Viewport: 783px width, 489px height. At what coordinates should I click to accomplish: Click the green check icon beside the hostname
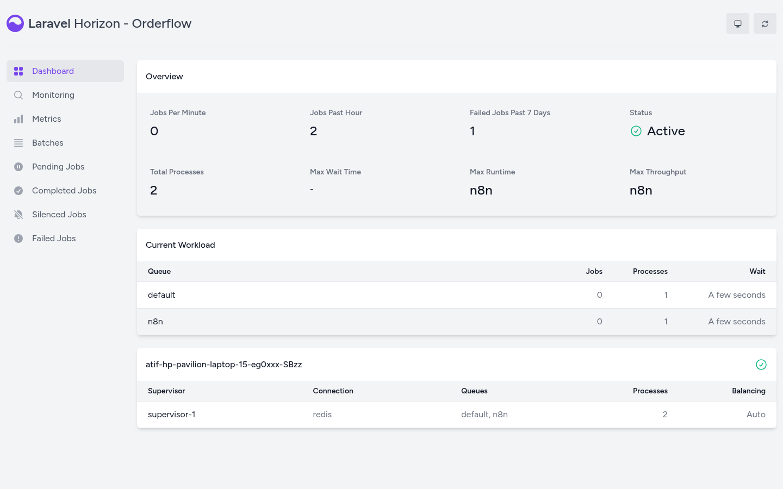click(x=761, y=365)
